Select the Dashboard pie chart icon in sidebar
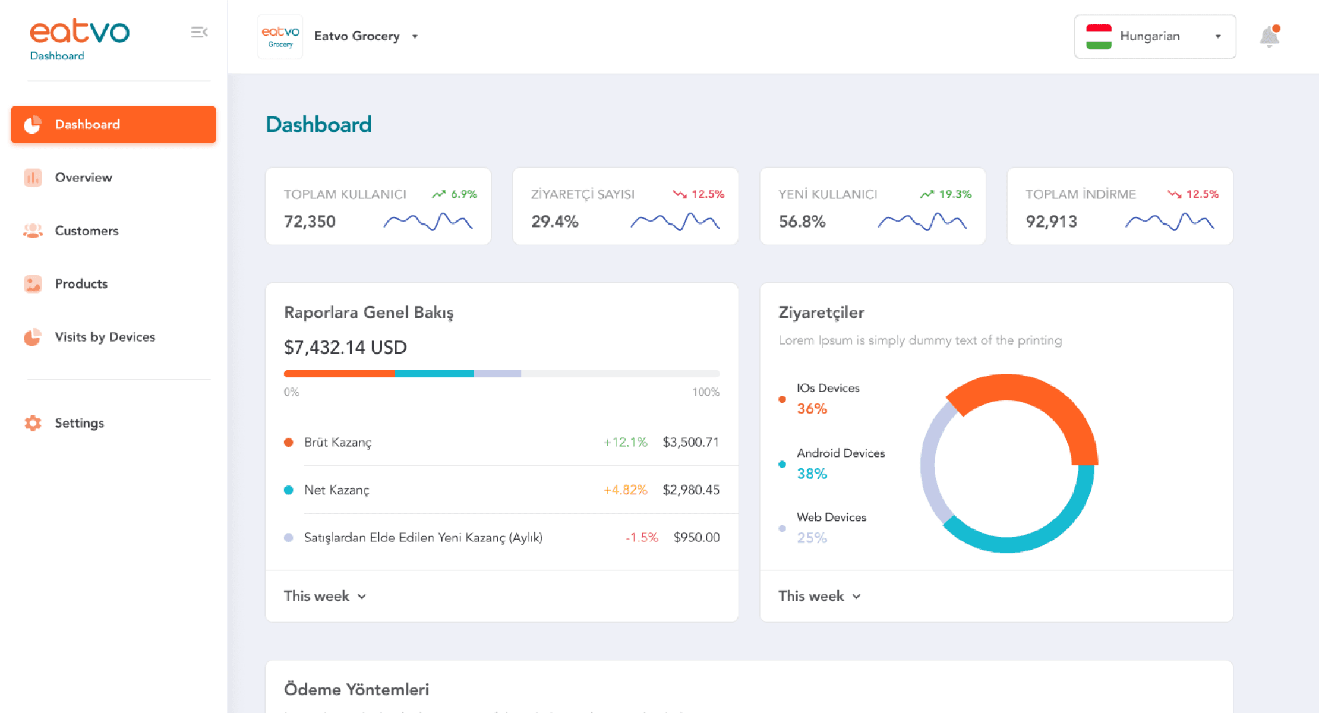 point(33,124)
